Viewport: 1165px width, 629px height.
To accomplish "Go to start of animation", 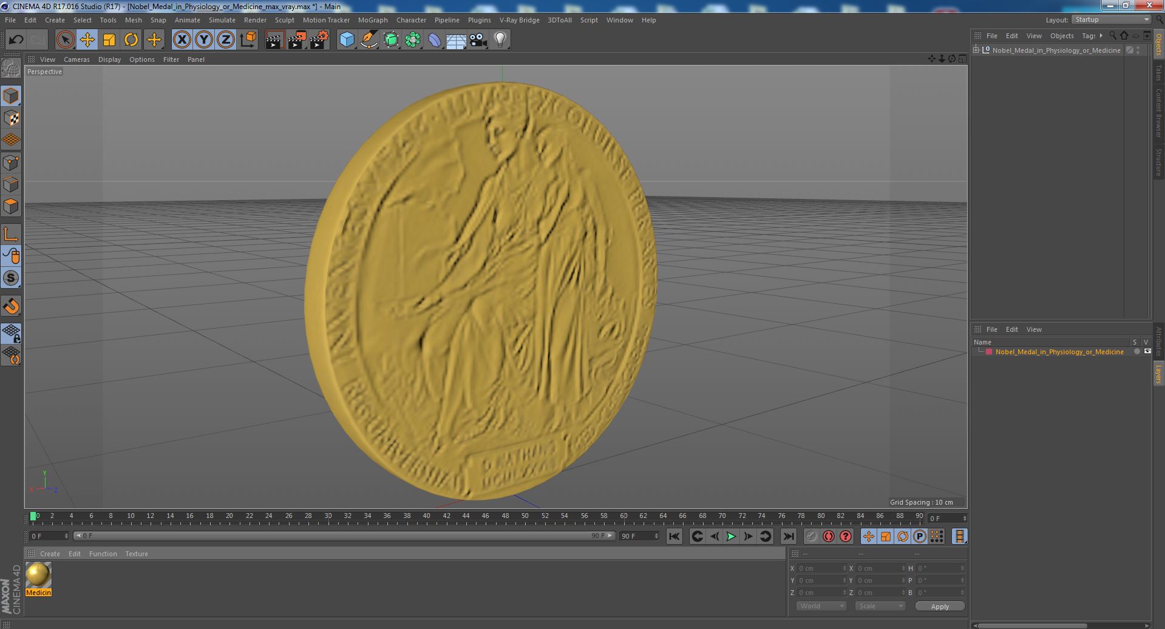I will [674, 536].
